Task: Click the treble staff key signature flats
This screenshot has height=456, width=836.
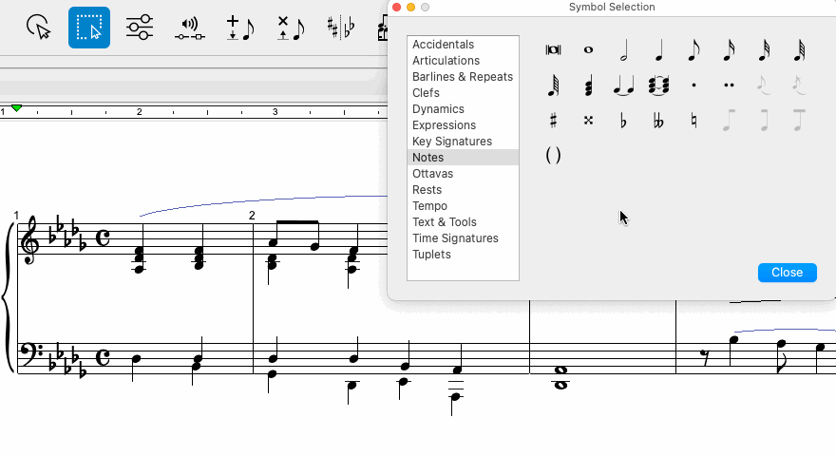Action: pos(66,234)
